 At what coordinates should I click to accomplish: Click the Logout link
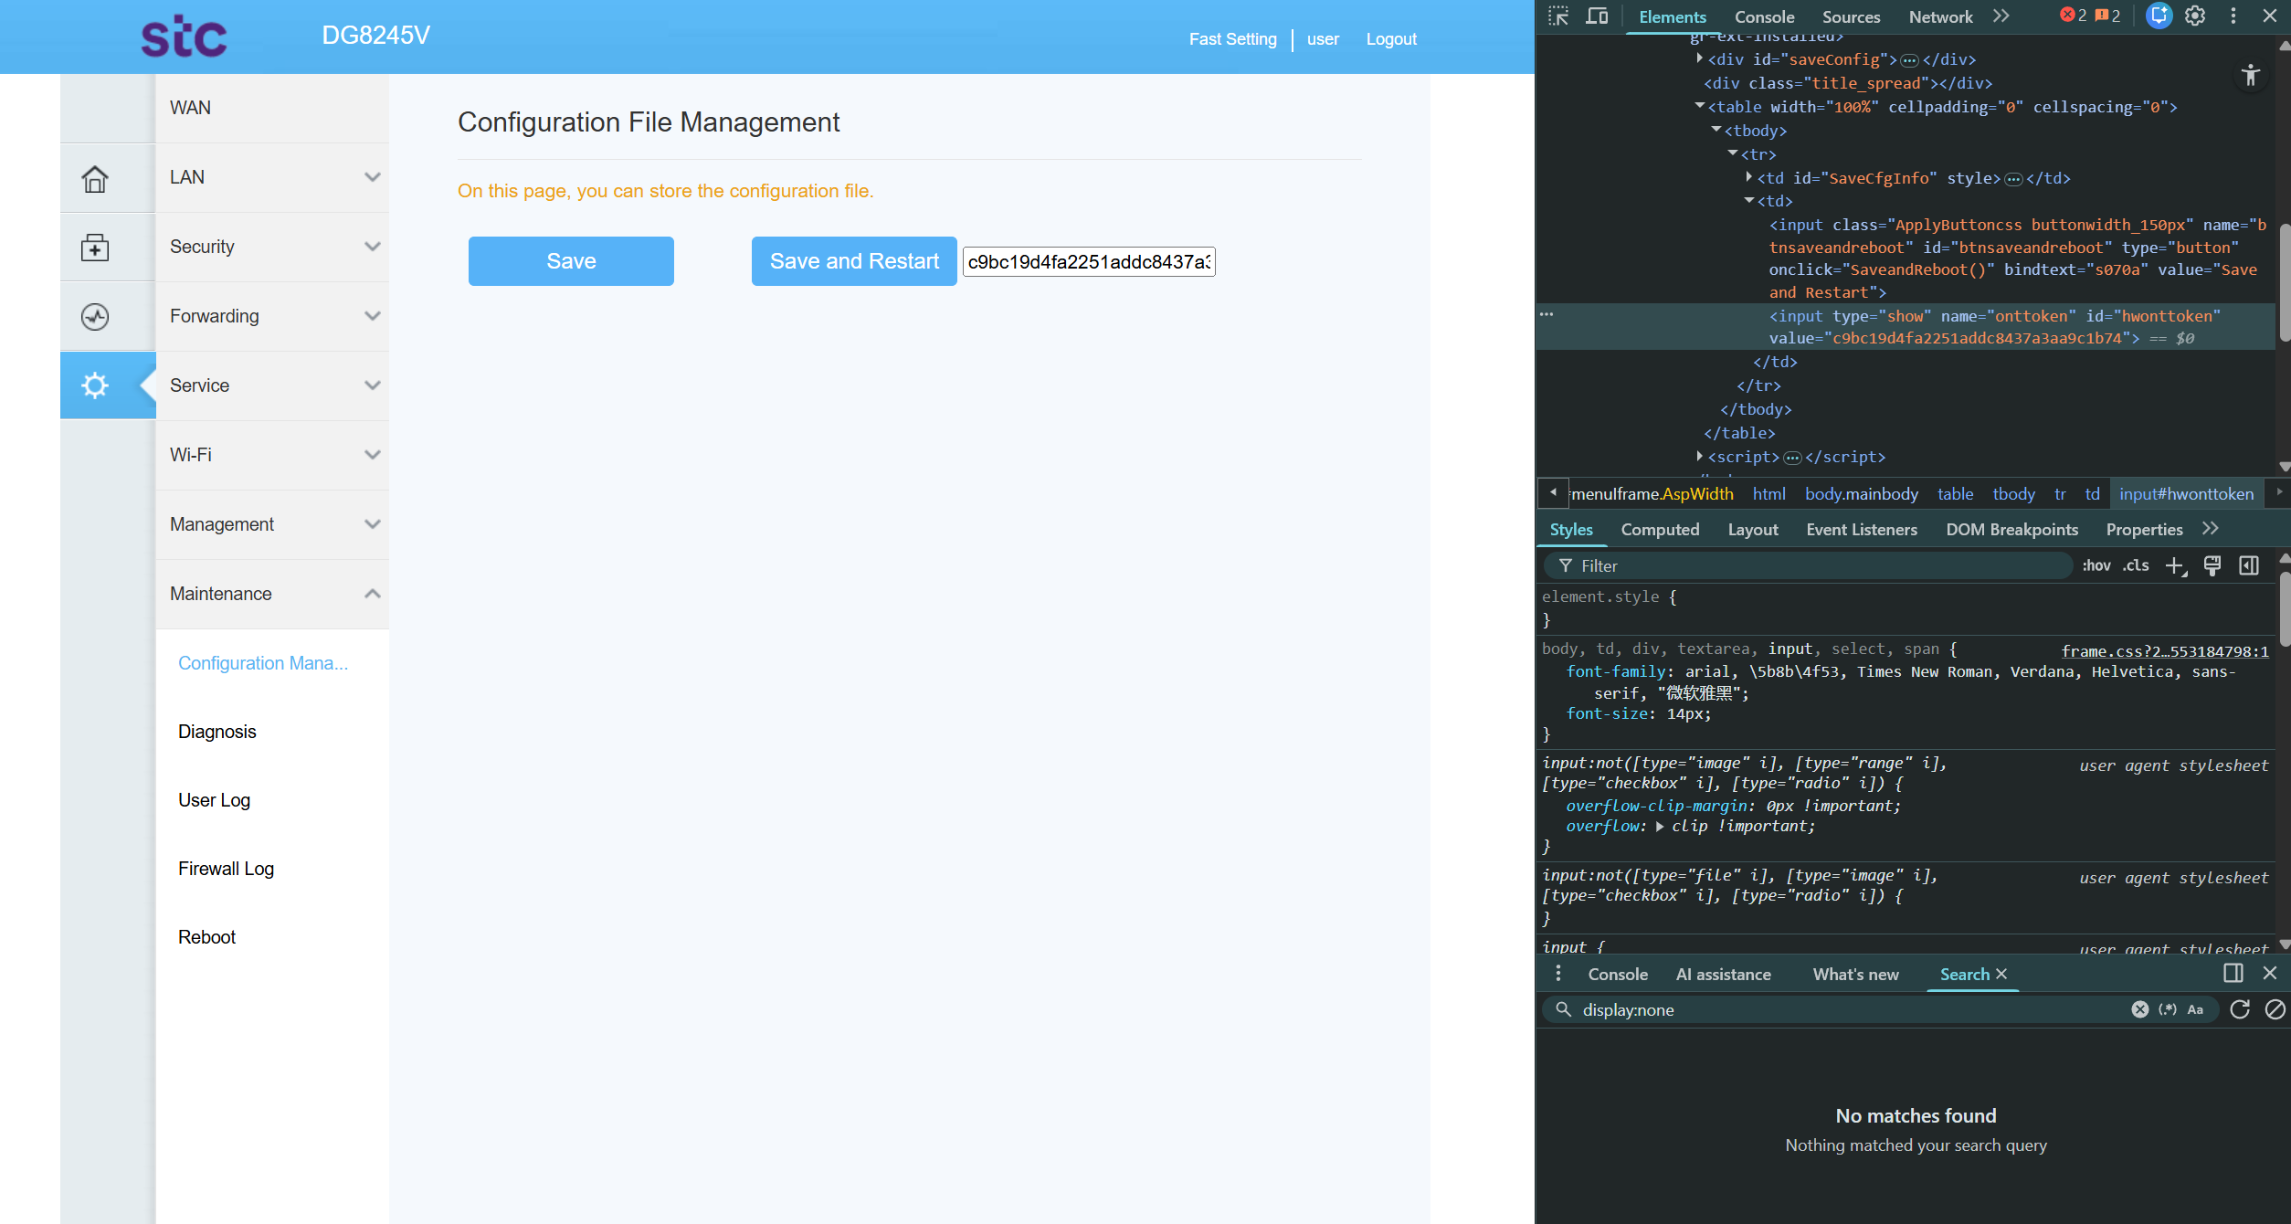(x=1391, y=39)
